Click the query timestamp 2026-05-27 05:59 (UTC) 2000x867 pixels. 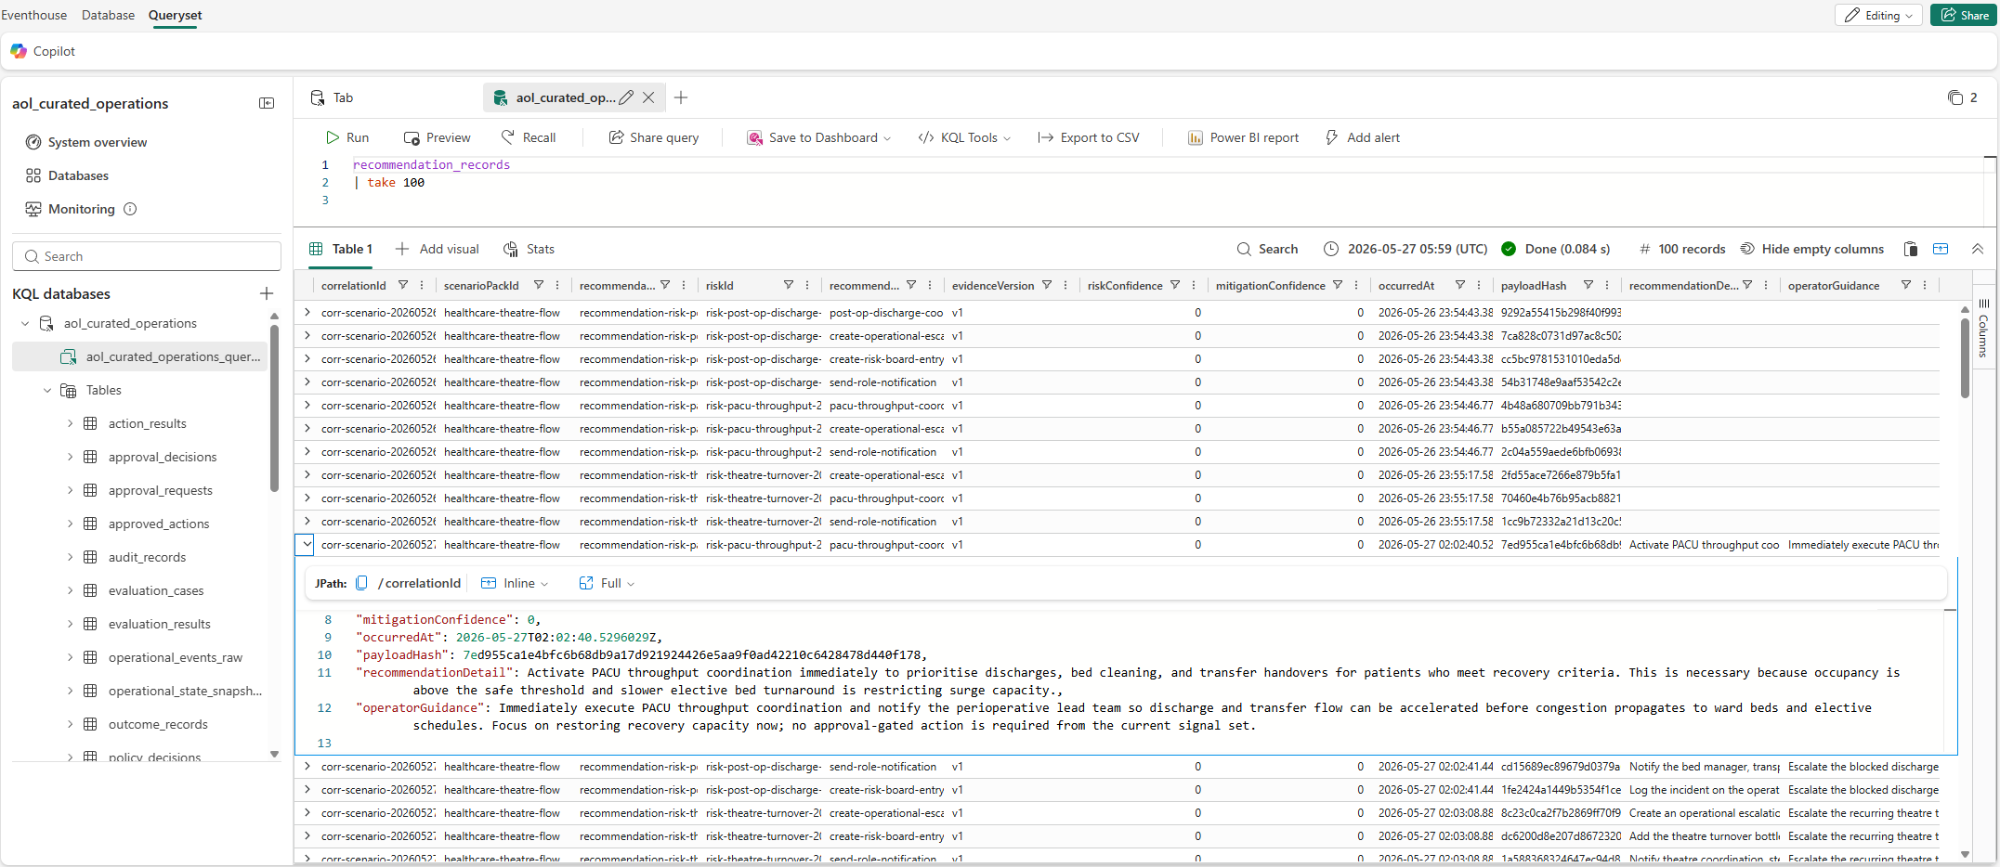(x=1405, y=249)
